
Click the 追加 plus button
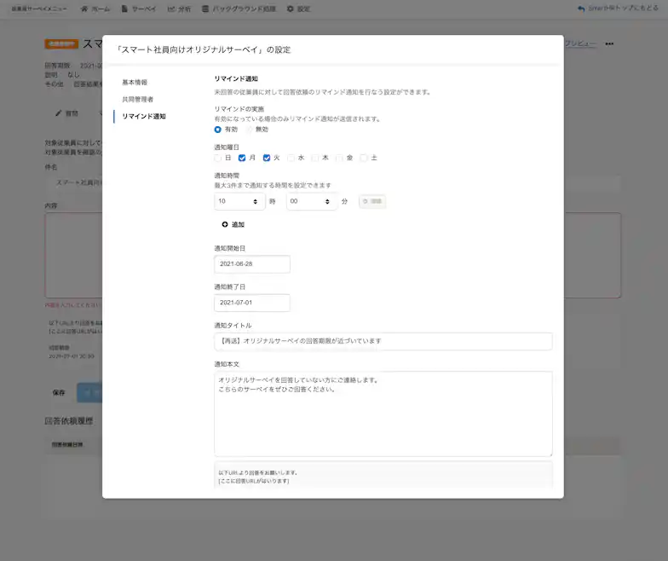coord(233,225)
